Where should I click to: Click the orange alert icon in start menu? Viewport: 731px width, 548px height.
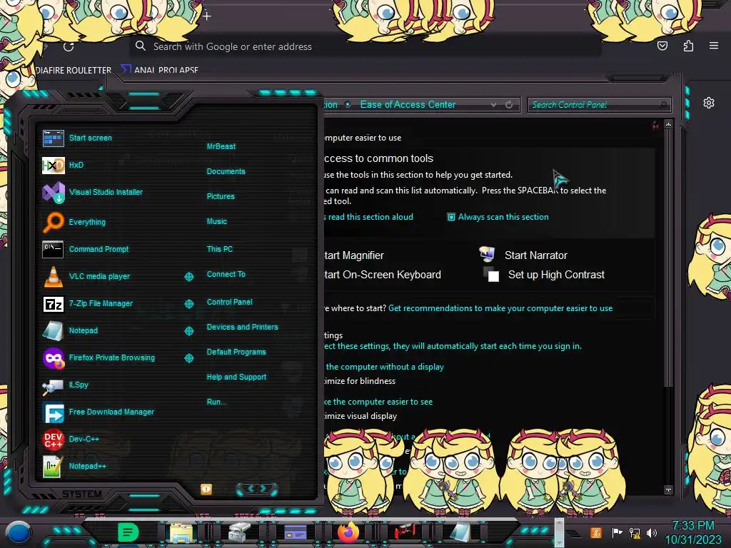click(x=206, y=489)
